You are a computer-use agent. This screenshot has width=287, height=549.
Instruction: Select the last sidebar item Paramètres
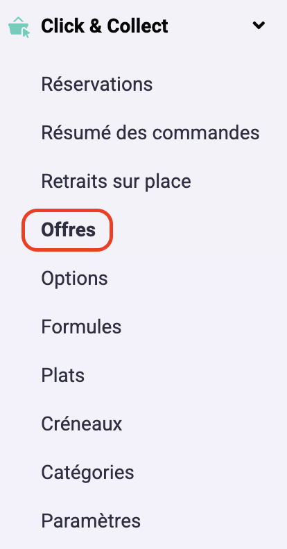[91, 521]
